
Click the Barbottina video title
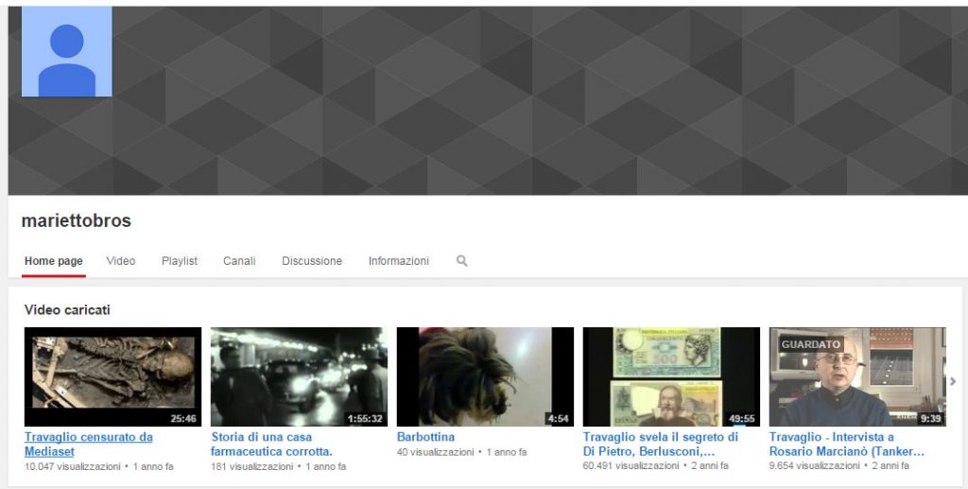tap(425, 438)
